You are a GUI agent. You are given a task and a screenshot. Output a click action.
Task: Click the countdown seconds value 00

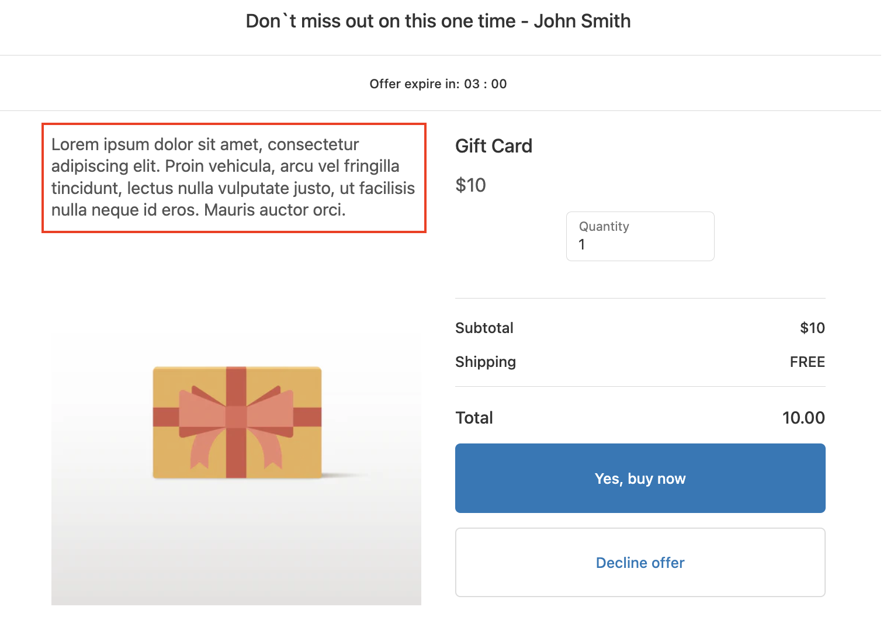click(499, 84)
